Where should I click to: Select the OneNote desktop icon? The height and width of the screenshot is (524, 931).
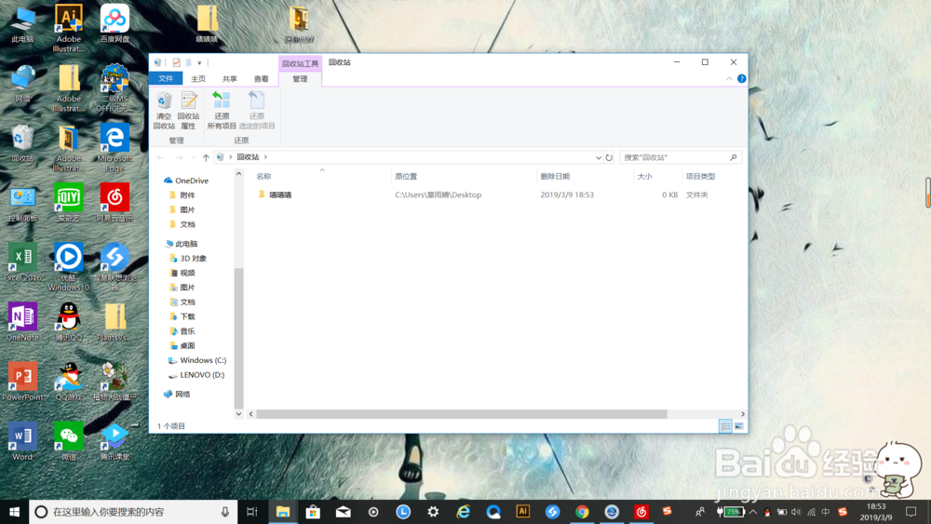tap(22, 322)
